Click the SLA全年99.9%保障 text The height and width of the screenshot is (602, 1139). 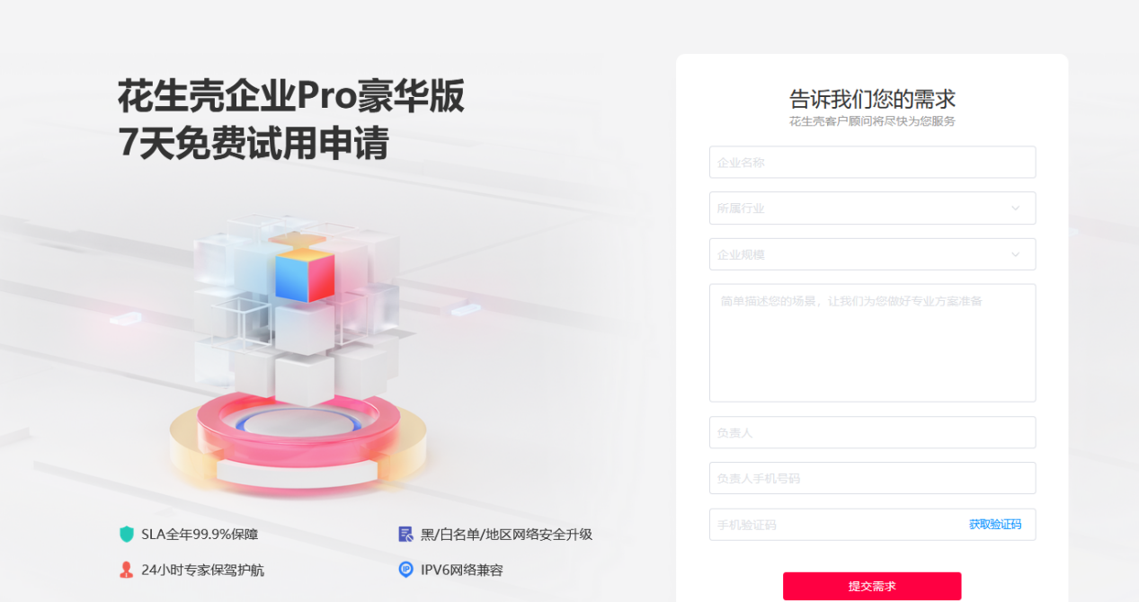(x=200, y=535)
